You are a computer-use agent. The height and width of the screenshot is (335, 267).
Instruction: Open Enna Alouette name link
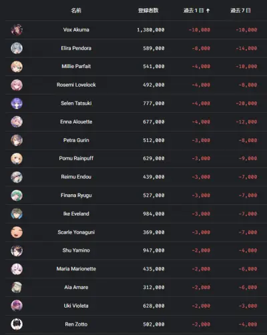pos(76,121)
